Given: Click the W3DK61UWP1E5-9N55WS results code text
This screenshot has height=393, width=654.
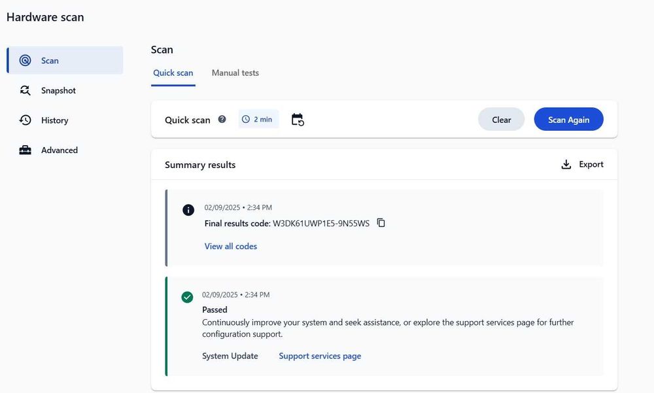Looking at the screenshot, I should click(321, 224).
